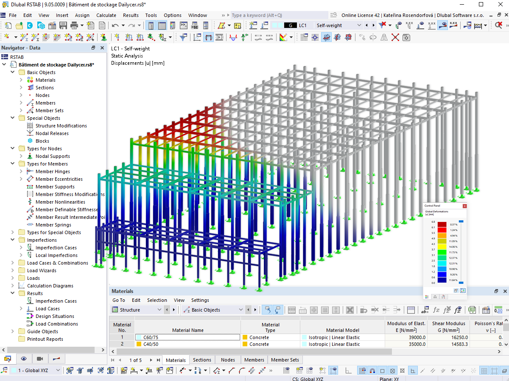The width and height of the screenshot is (509, 381).
Task: Open the Basic Objects dropdown in Materials panel
Action: click(x=241, y=309)
